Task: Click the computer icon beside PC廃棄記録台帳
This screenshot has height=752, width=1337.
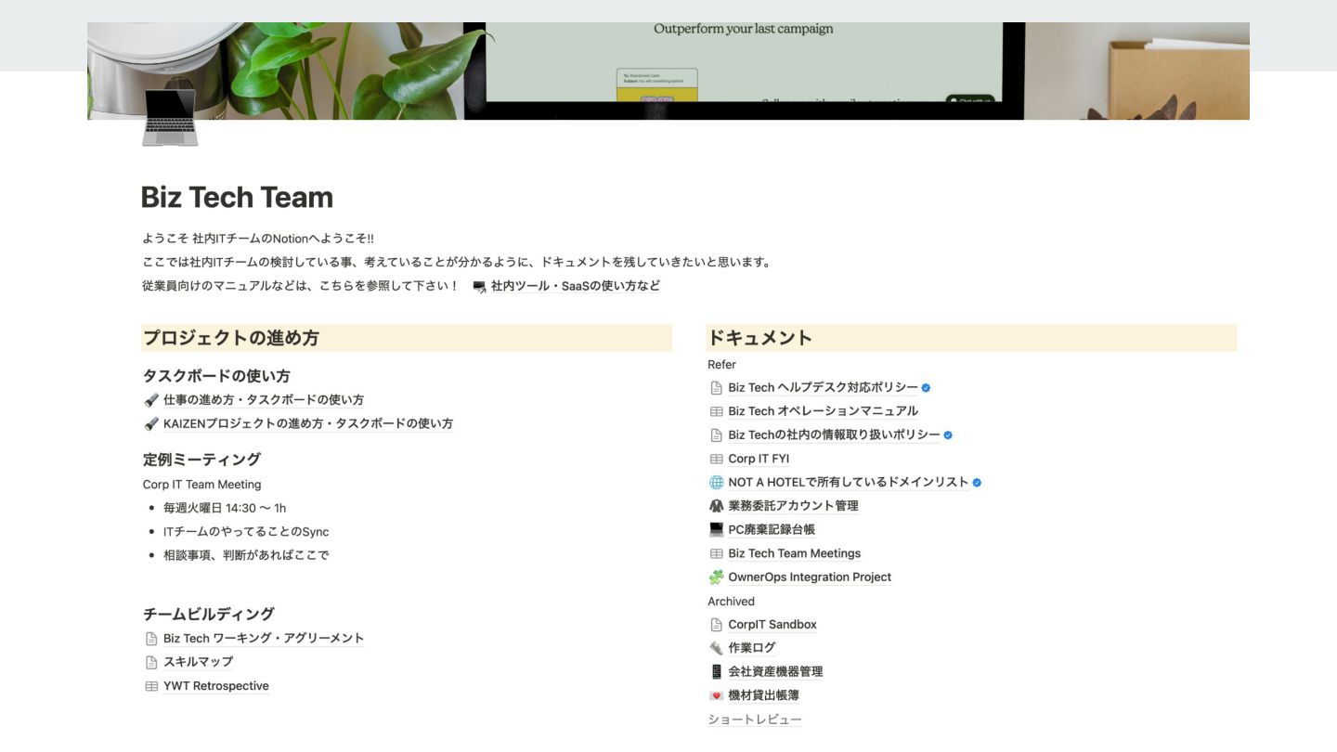Action: tap(716, 530)
